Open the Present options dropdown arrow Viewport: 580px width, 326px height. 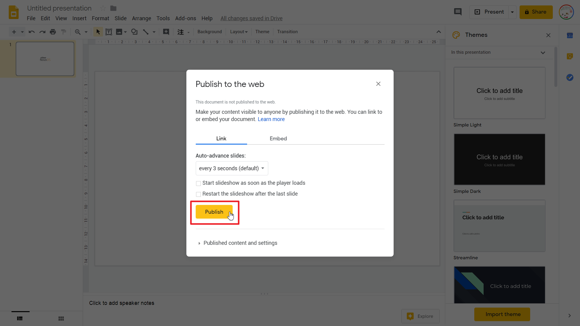tap(512, 12)
